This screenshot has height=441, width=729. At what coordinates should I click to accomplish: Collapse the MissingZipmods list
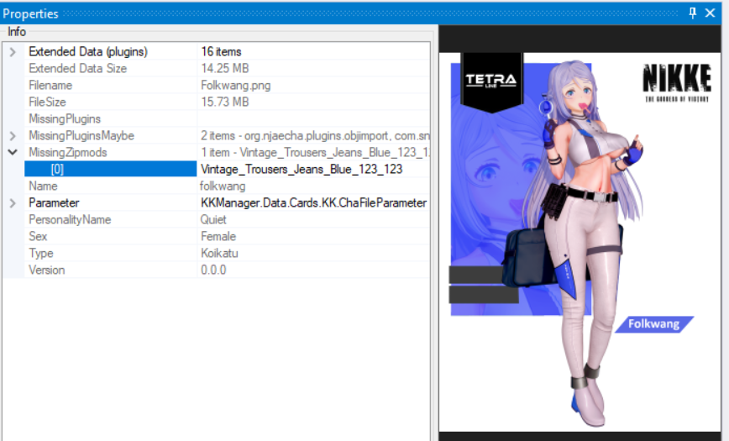(x=13, y=153)
